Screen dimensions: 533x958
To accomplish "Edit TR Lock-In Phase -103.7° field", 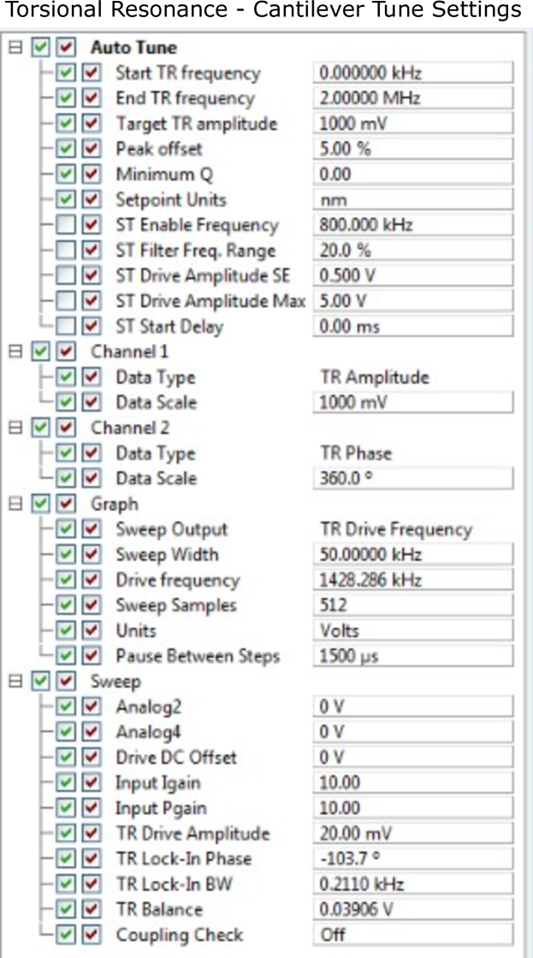I will click(413, 859).
